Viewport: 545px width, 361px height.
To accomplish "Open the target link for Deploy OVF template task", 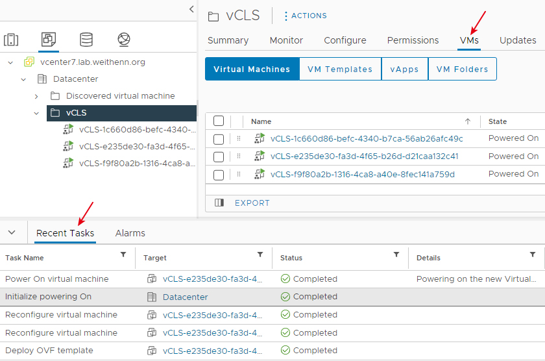I will (x=212, y=351).
